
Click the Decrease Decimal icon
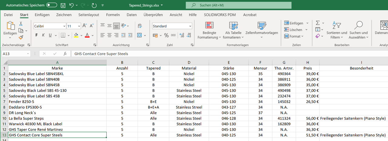tap(189, 35)
